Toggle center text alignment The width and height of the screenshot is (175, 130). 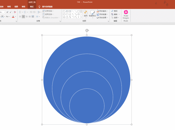coord(23,17)
